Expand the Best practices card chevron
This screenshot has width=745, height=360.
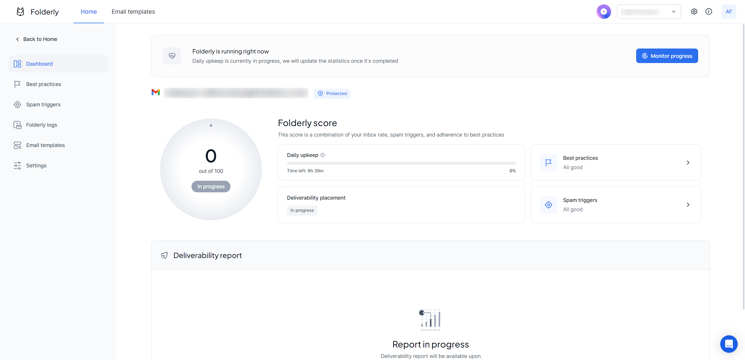(x=688, y=163)
